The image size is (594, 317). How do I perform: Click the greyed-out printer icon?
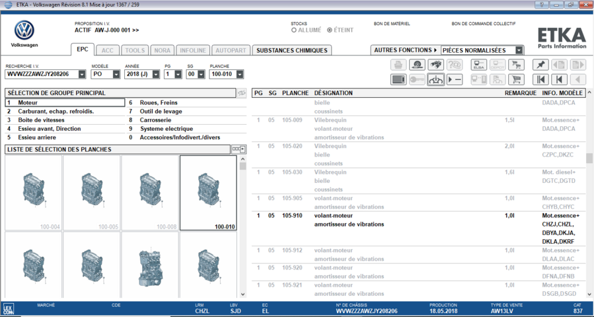[398, 65]
